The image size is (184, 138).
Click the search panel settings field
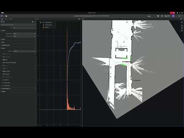point(18,25)
